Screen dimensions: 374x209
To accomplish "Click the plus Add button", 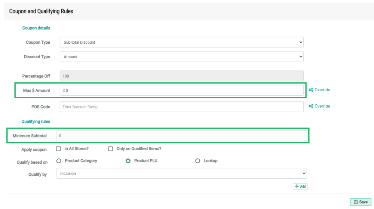I will pos(300,186).
